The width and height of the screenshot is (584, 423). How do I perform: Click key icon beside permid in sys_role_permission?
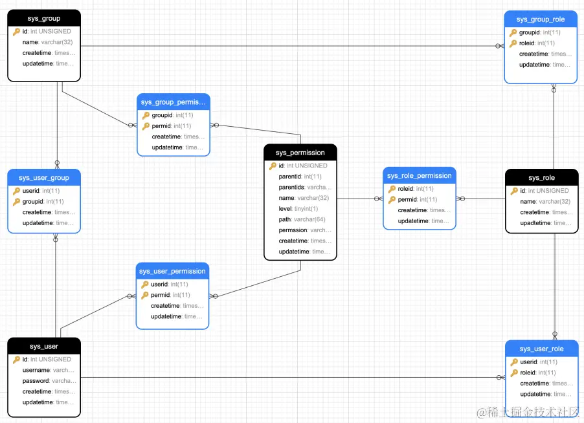[x=392, y=200]
